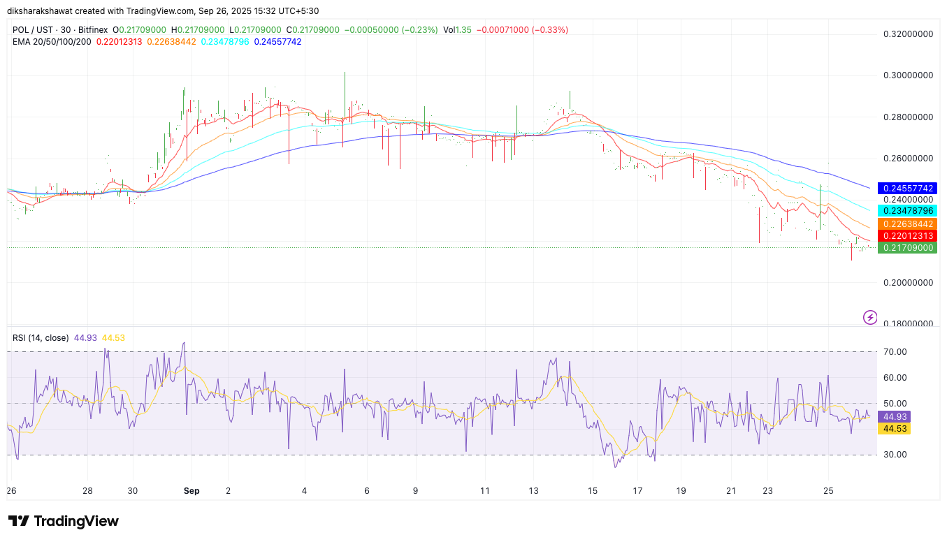Click the orange 0.22638442 EMA price tag
The width and height of the screenshot is (947, 542).
coord(909,224)
